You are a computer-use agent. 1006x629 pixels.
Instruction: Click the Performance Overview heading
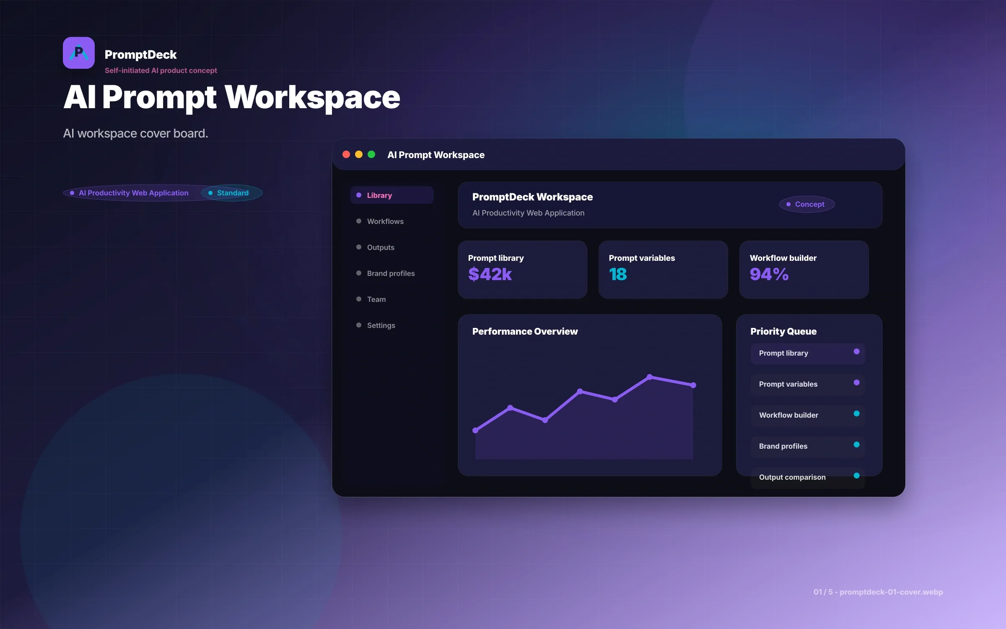pyautogui.click(x=525, y=332)
